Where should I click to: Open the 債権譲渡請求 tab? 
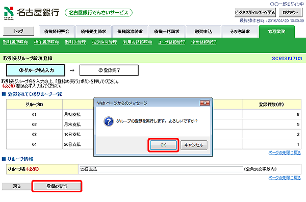(130, 32)
